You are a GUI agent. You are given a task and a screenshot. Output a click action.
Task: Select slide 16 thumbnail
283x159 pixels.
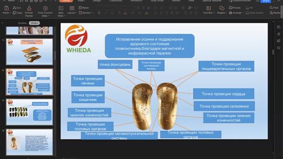(x=30, y=142)
